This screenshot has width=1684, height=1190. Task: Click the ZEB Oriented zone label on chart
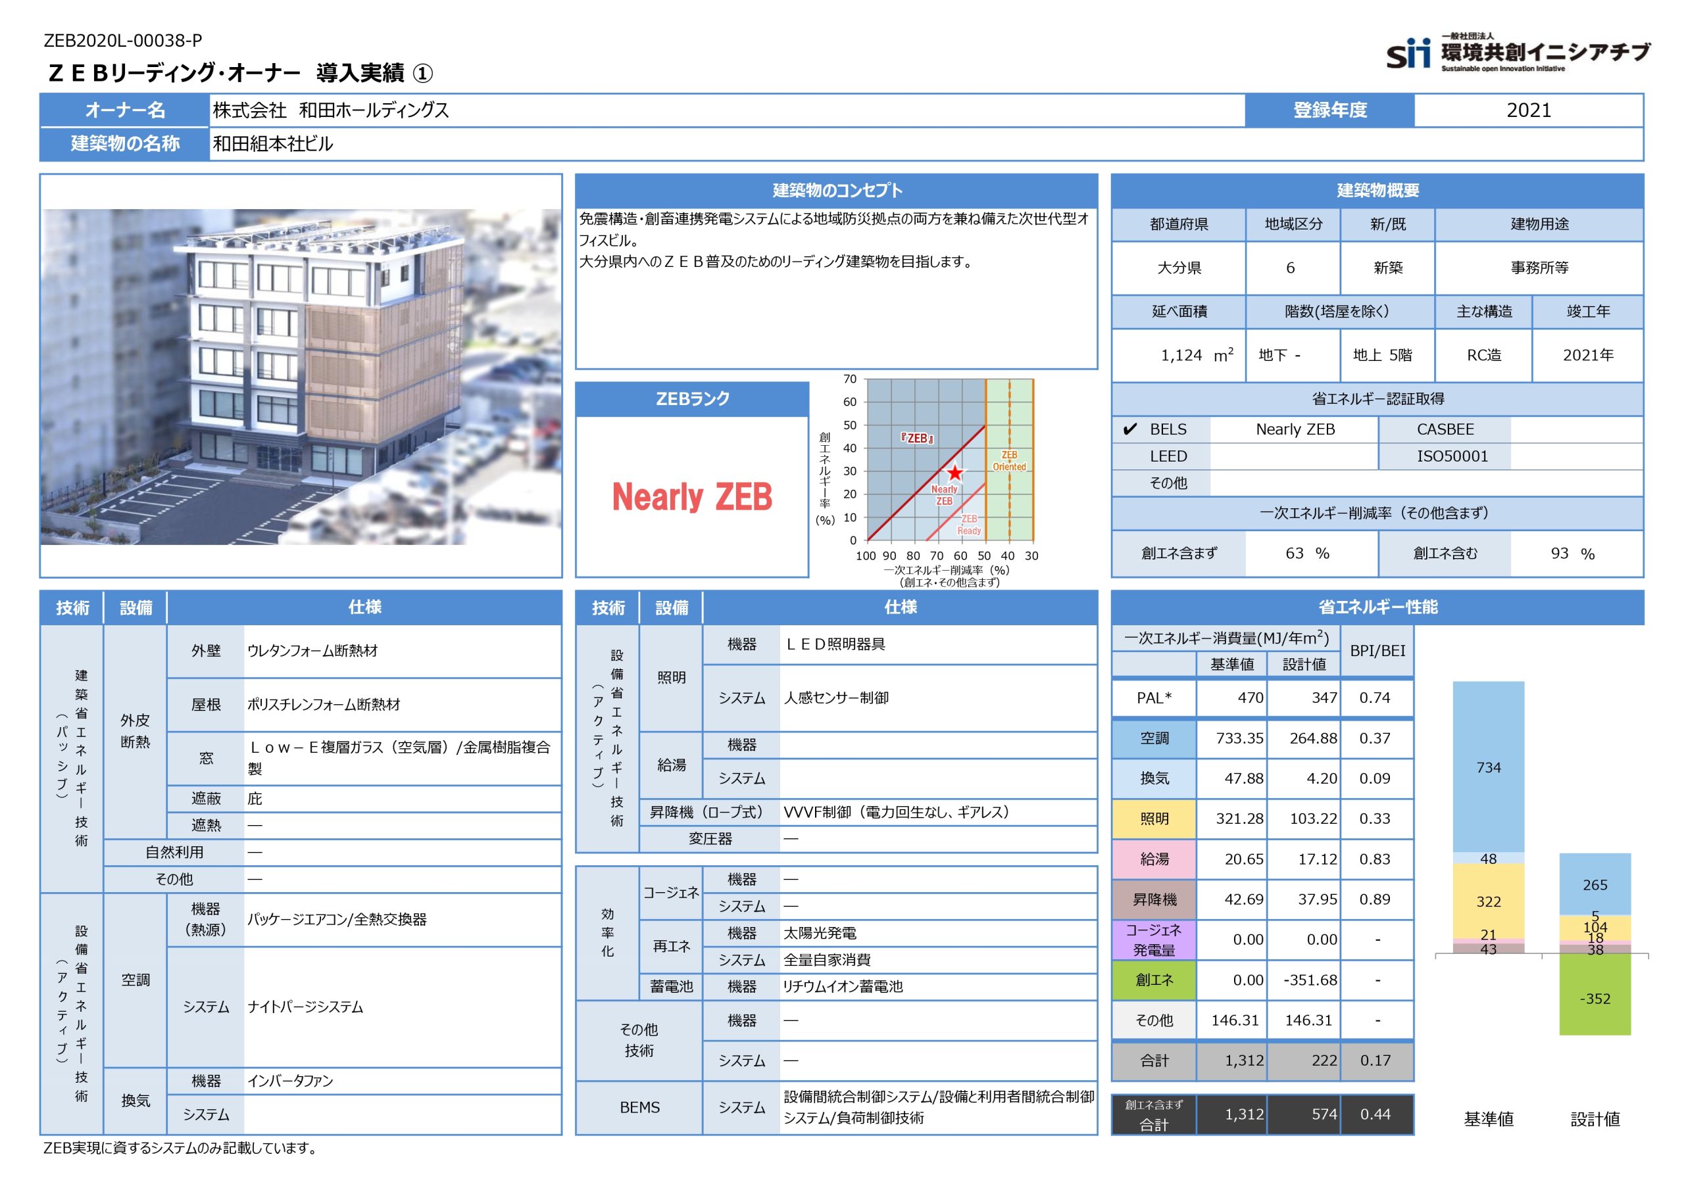click(x=1009, y=460)
